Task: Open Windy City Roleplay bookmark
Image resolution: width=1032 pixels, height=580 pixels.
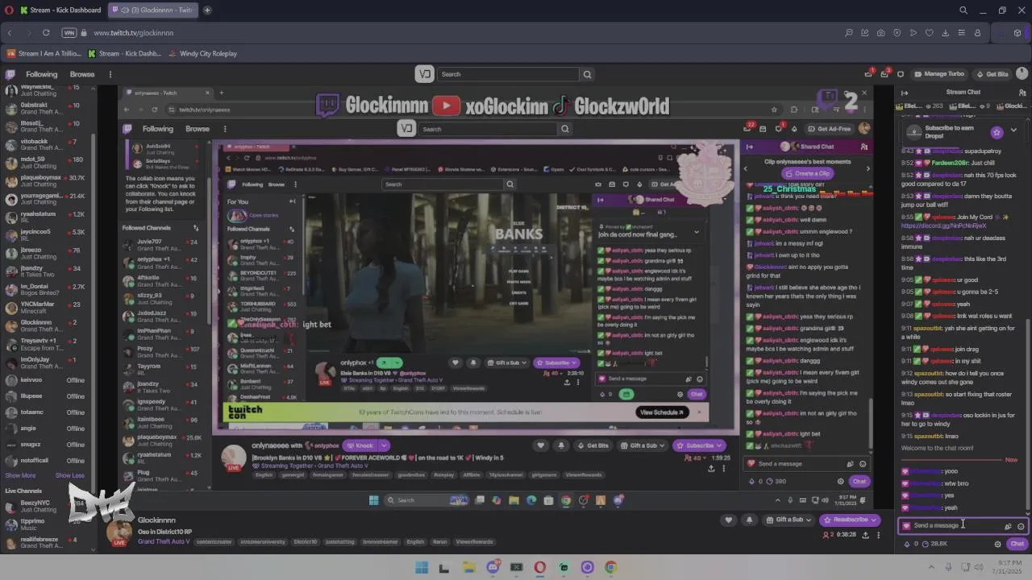Action: [202, 53]
